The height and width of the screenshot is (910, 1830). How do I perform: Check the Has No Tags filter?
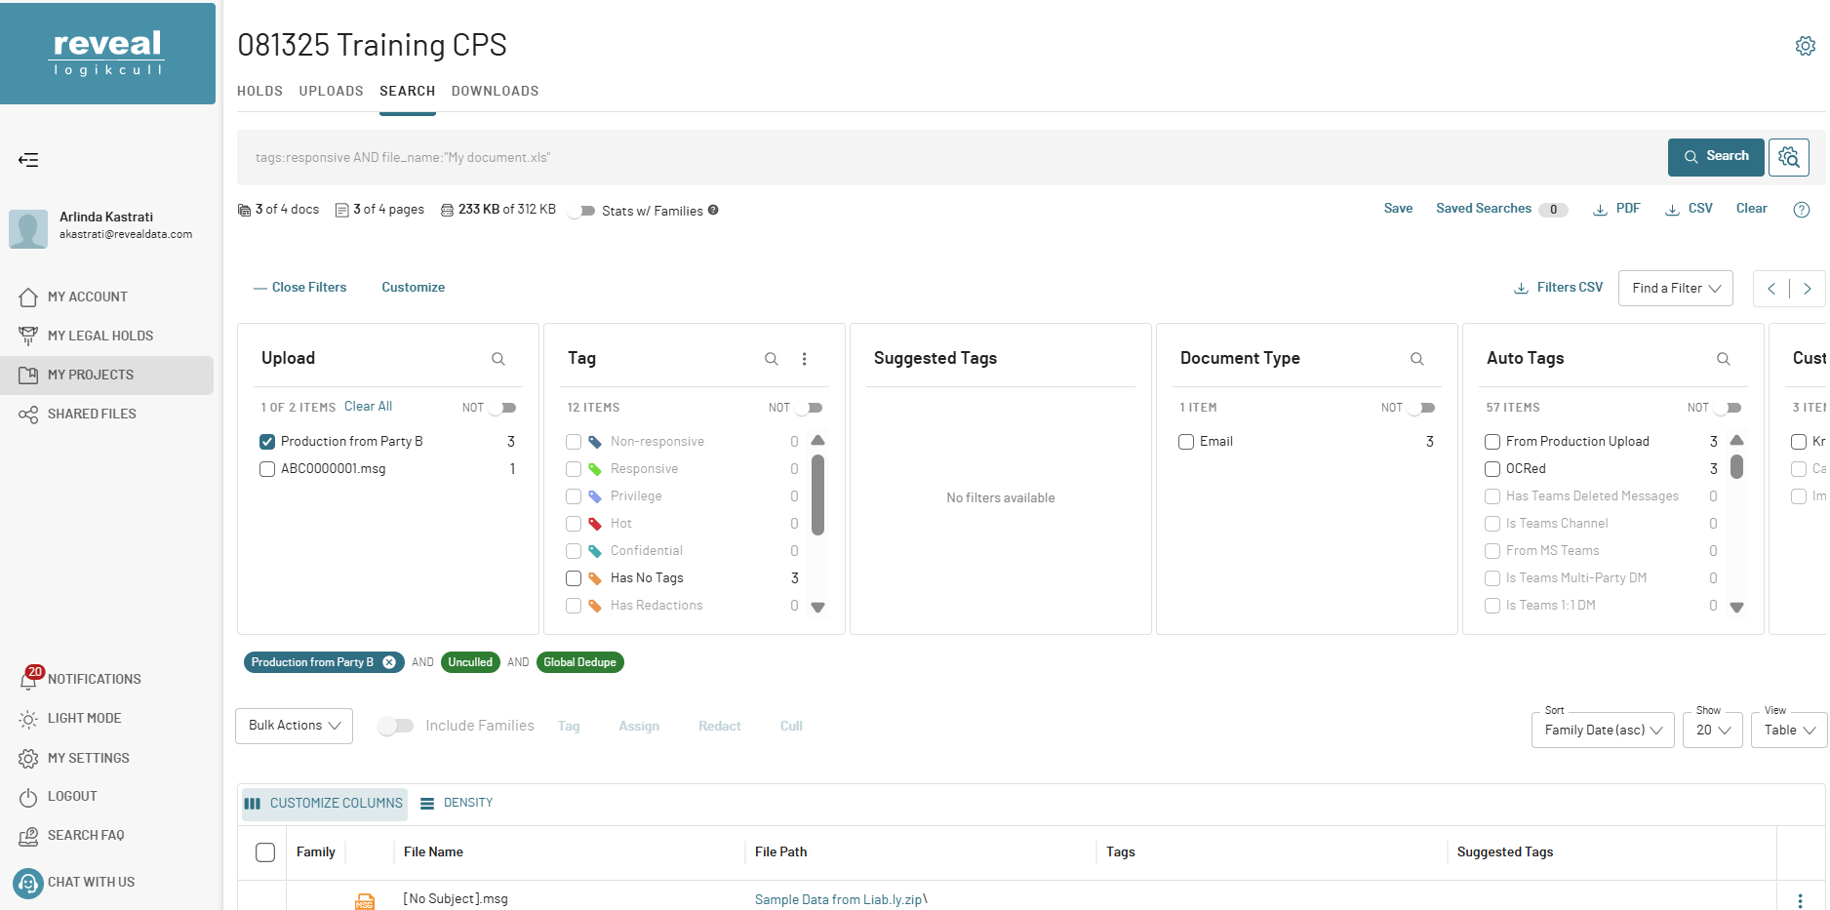tap(574, 578)
